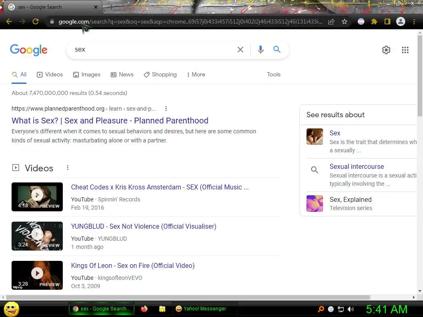Click the Explained series thumbnail image
Viewport: 423px width, 317px height.
(x=314, y=203)
